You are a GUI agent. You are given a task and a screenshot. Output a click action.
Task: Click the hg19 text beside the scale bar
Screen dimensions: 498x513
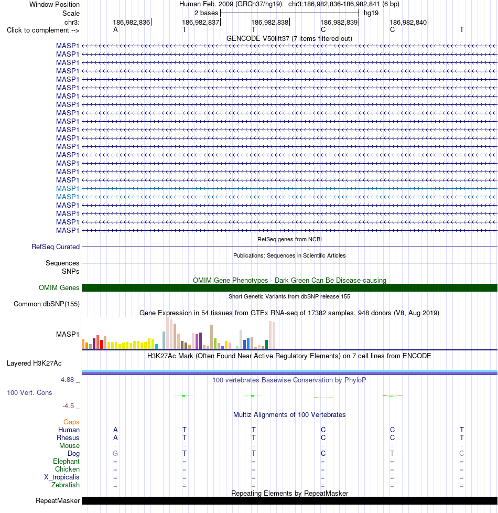pos(371,13)
